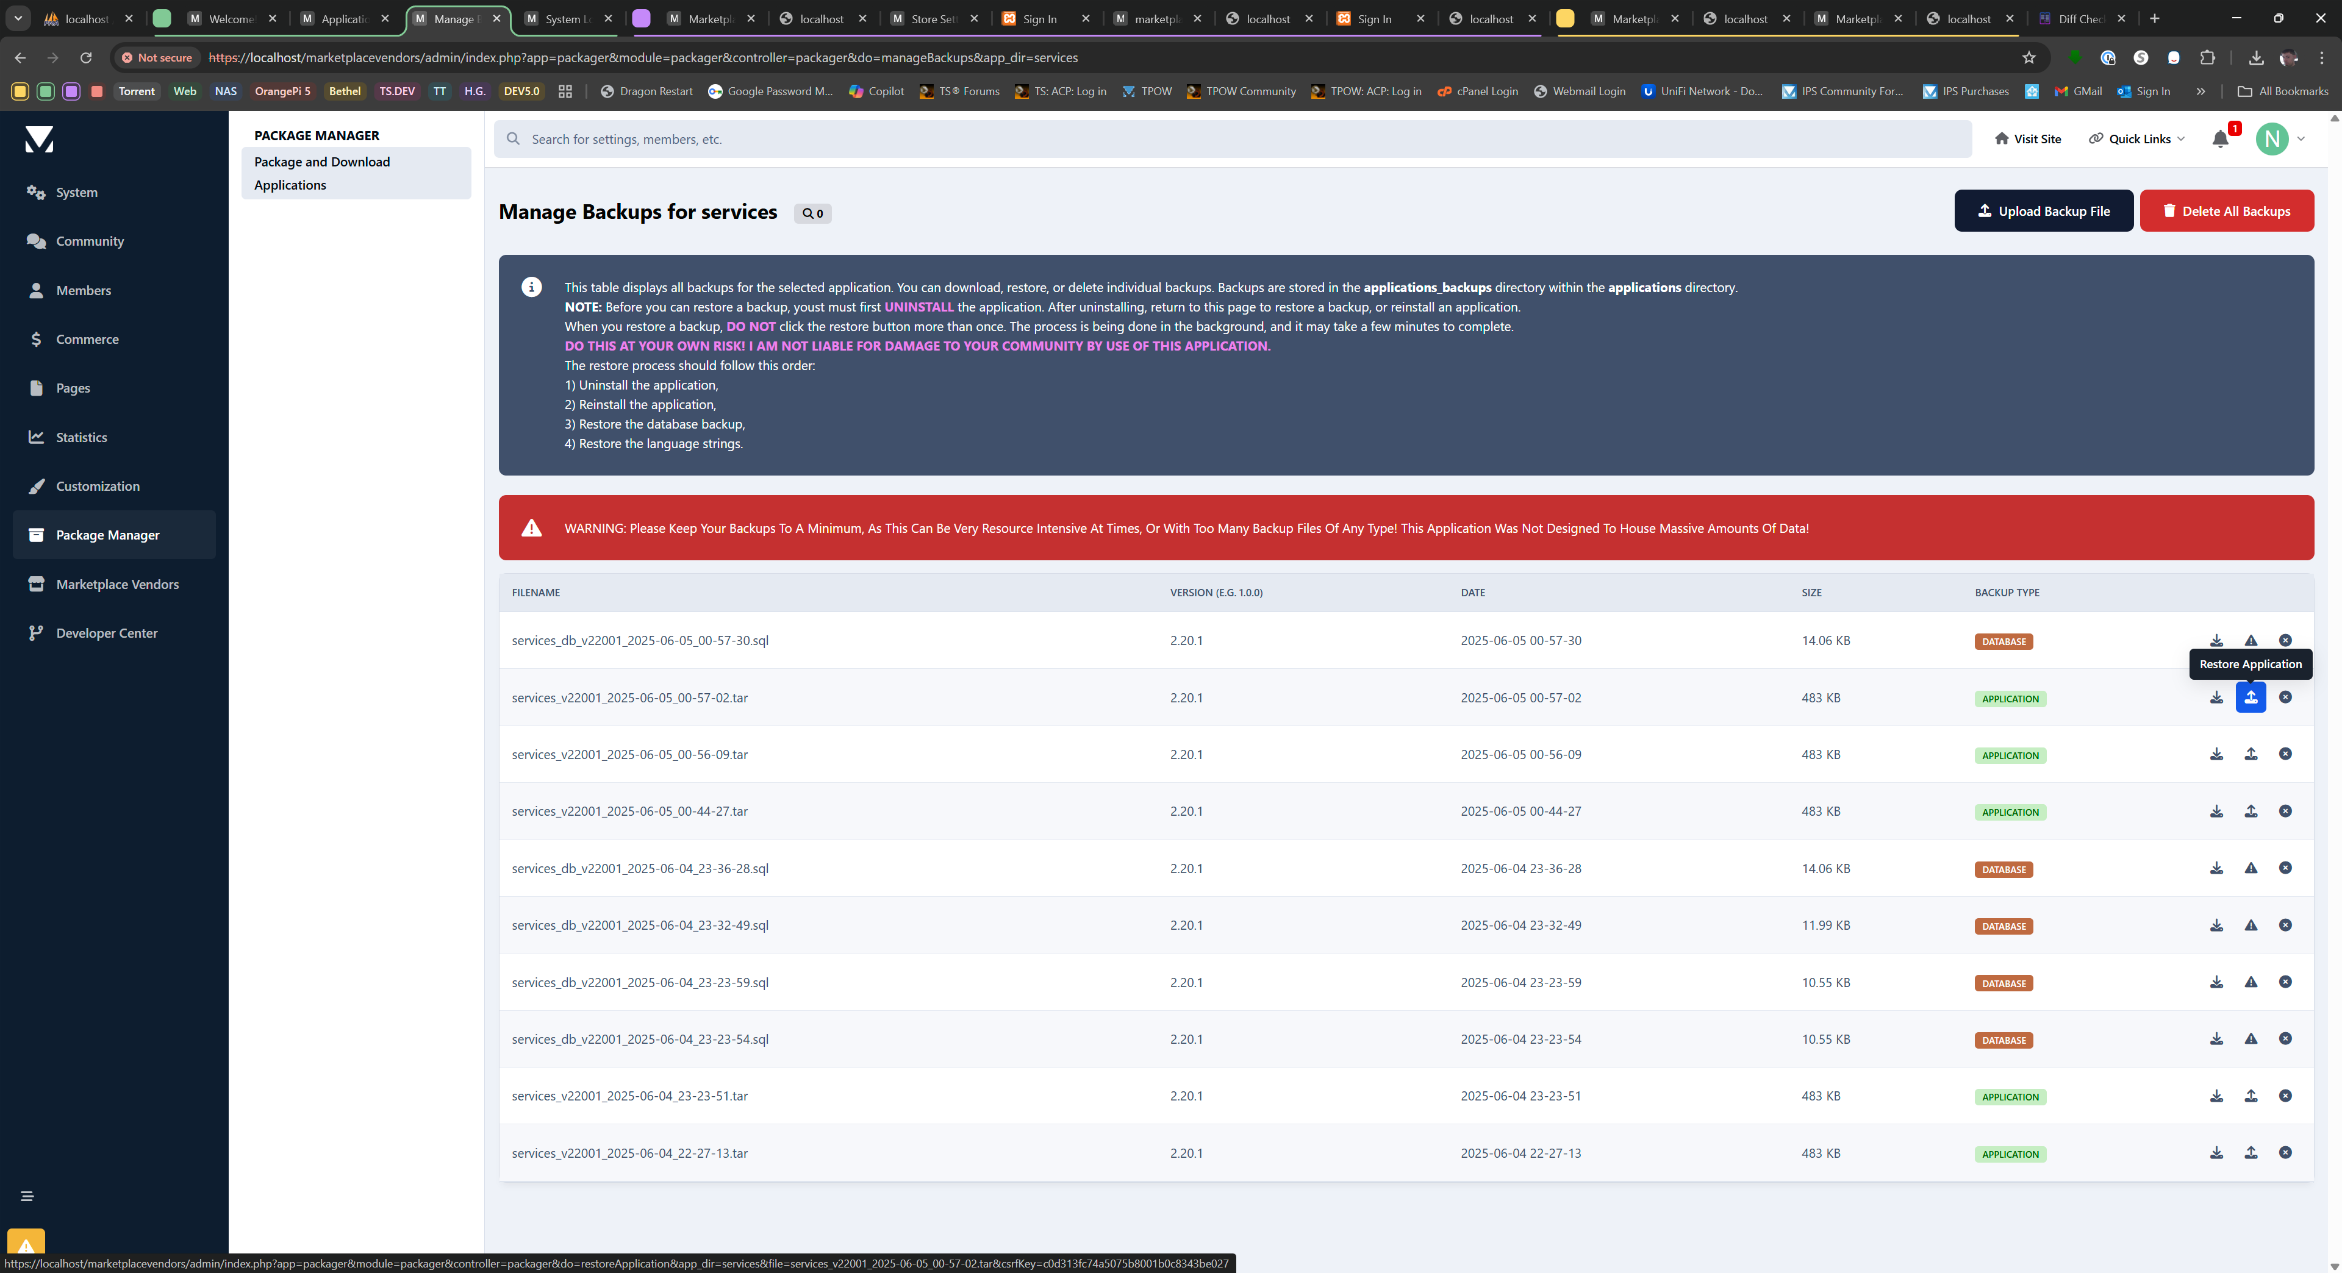
Task: Sort table by Date column header
Action: [1473, 593]
